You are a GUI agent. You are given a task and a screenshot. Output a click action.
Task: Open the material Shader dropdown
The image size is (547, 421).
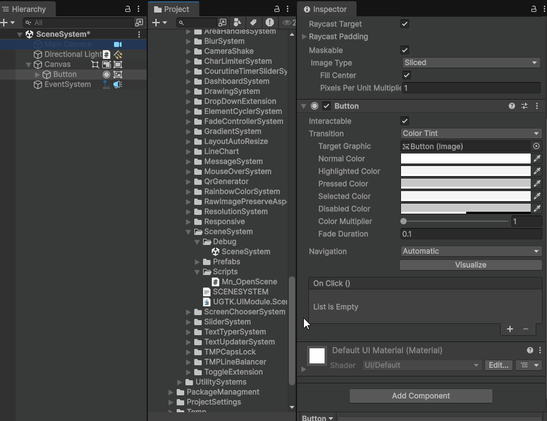[422, 365]
